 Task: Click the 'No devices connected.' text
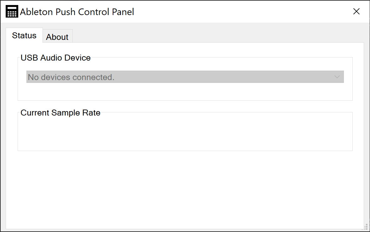click(x=71, y=77)
